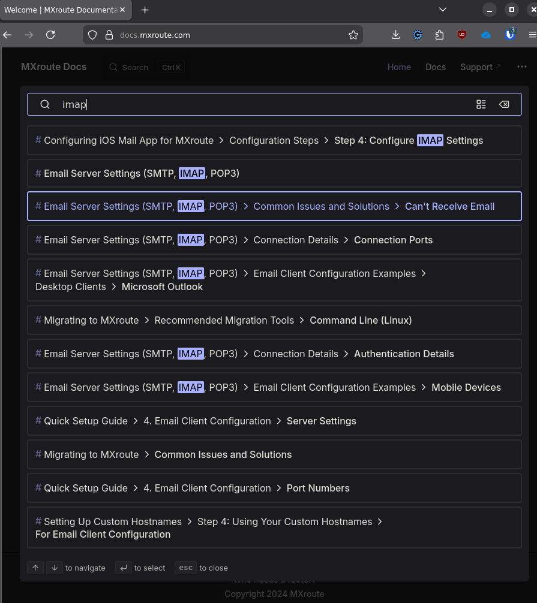Click the magnifier icon in search box
The height and width of the screenshot is (603, 537).
tap(45, 104)
